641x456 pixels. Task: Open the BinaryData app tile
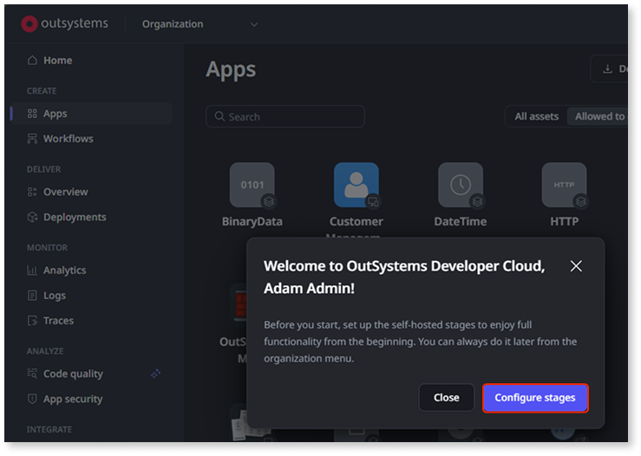pyautogui.click(x=252, y=186)
